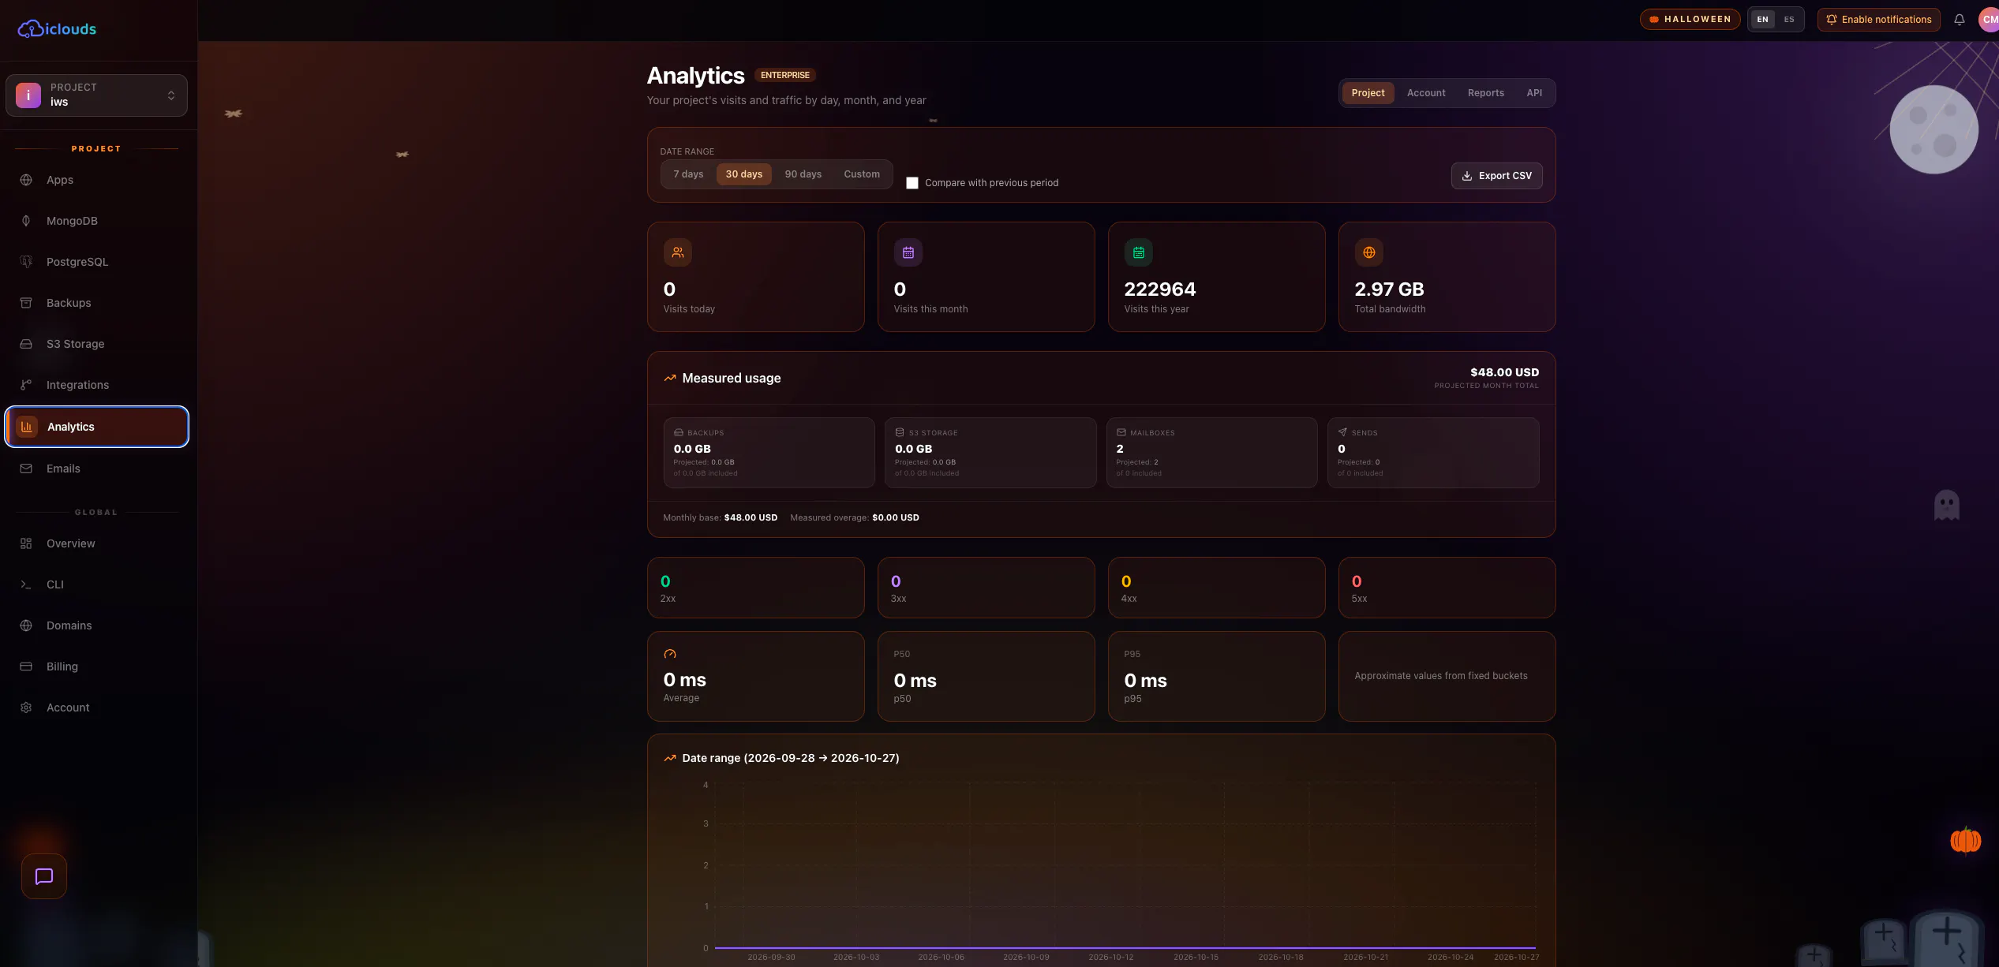Viewport: 1999px width, 967px height.
Task: Click Enable notifications button
Action: 1878,20
